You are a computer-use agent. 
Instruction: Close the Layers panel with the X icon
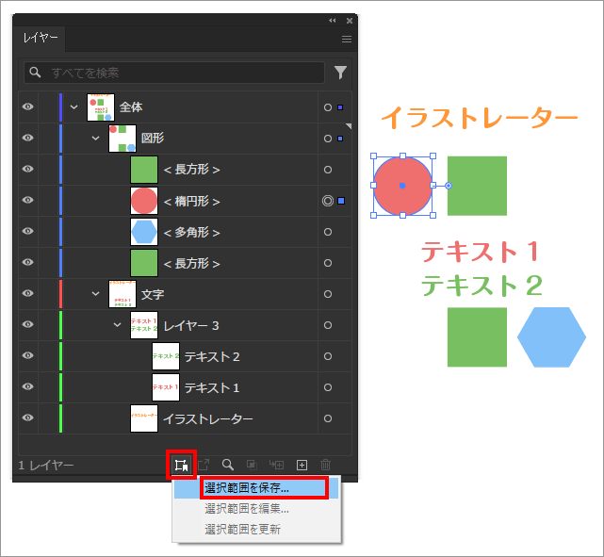pyautogui.click(x=349, y=21)
